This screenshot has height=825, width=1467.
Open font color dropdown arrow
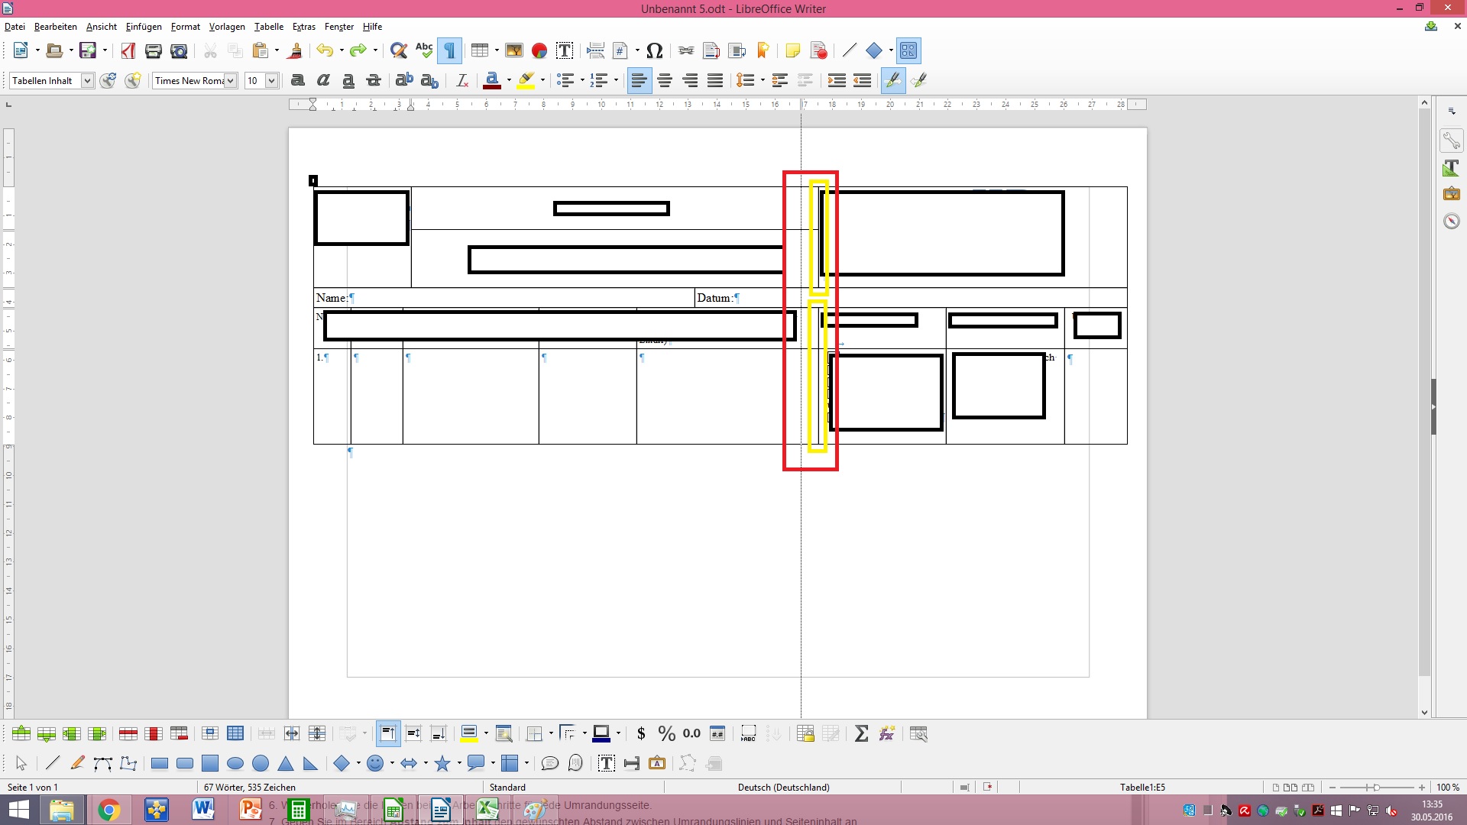[x=509, y=80]
